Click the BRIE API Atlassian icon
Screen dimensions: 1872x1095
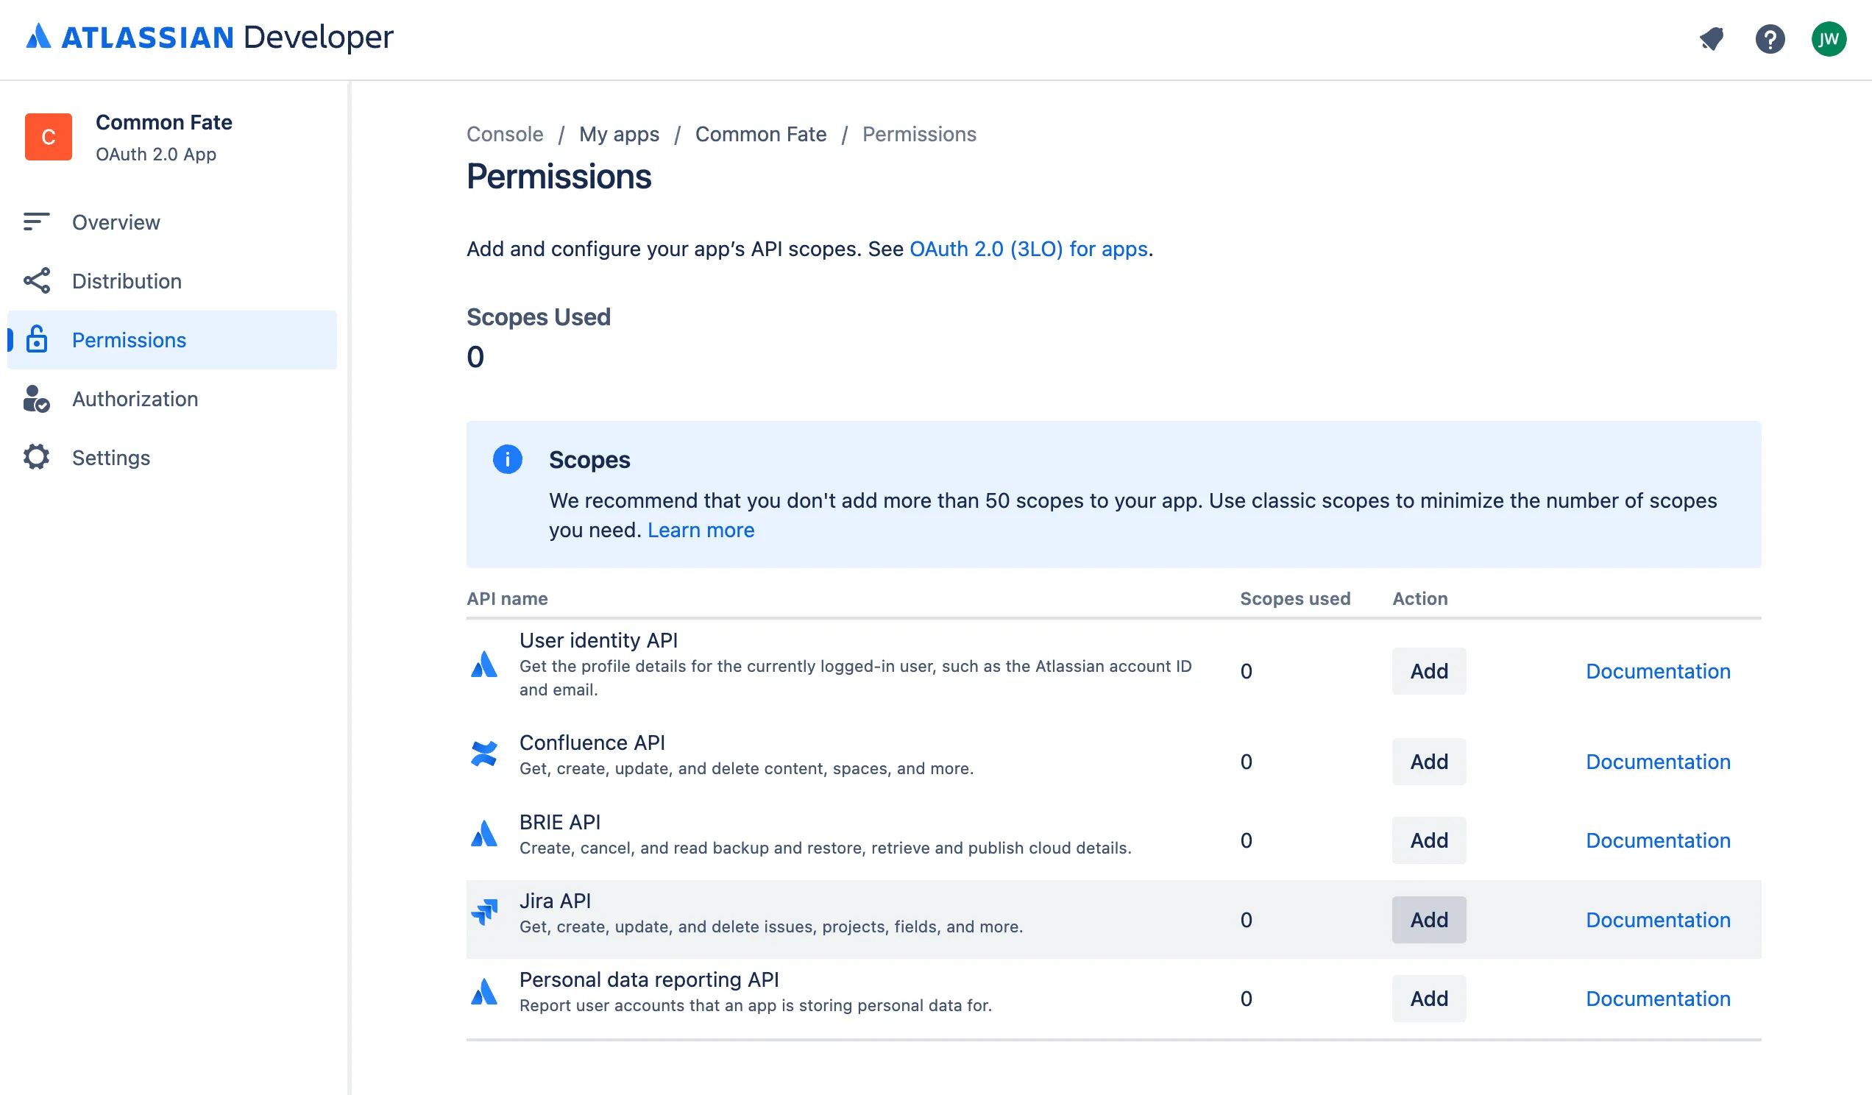pyautogui.click(x=484, y=834)
